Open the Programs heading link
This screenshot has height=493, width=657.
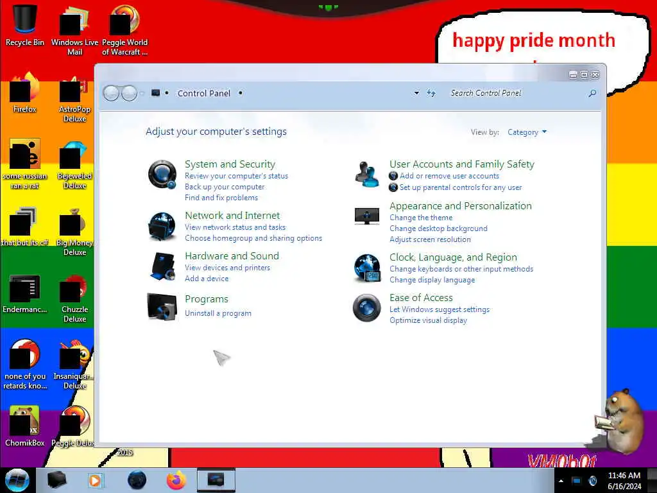click(x=207, y=299)
